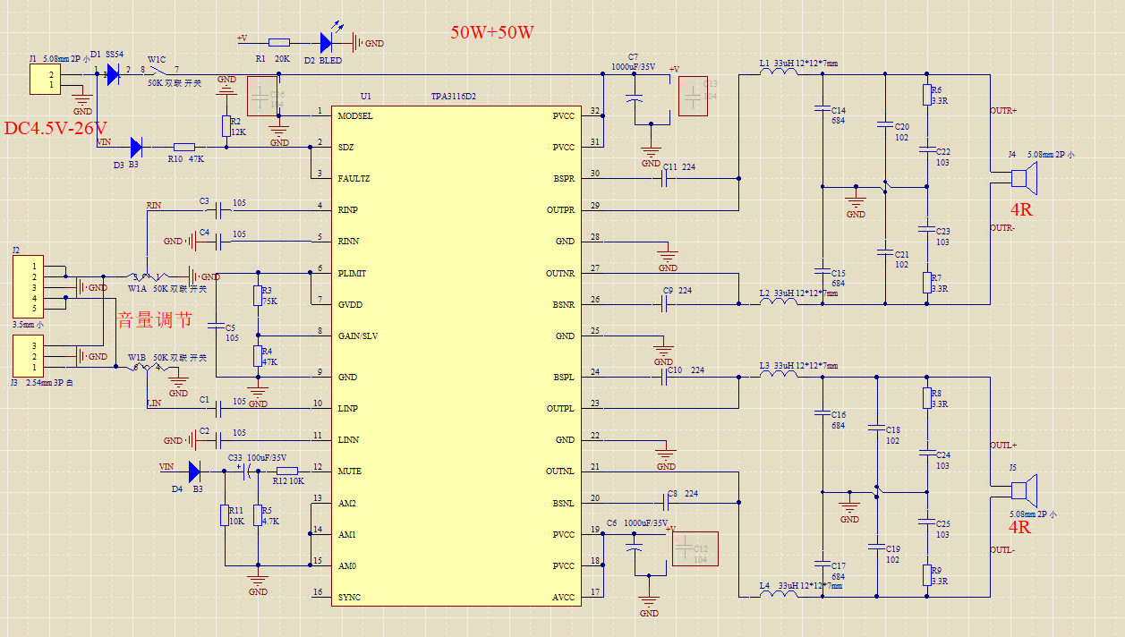The height and width of the screenshot is (637, 1125).
Task: Click the red 50W+50W title text
Action: 492,33
